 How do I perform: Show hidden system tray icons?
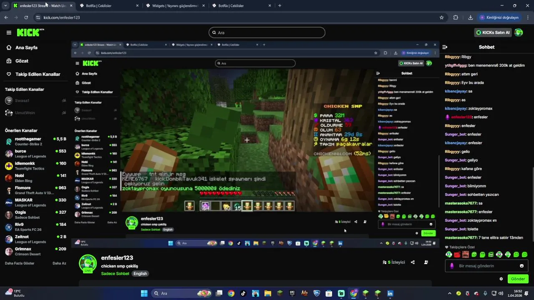[451, 293]
